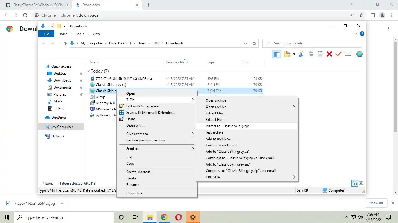Click the scissors Cut icon in Explorer toolbar
The image size is (398, 223).
point(301,54)
